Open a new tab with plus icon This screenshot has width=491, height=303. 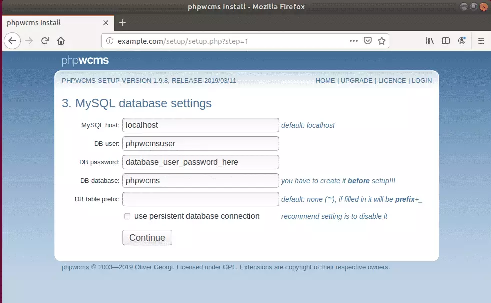click(123, 22)
